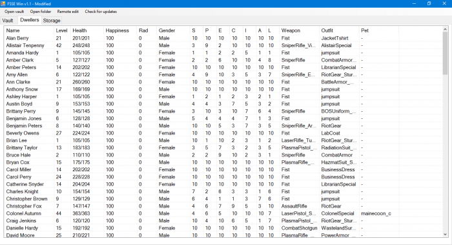452x245 pixels.
Task: Click the scrollbar up arrow
Action: click(x=445, y=30)
